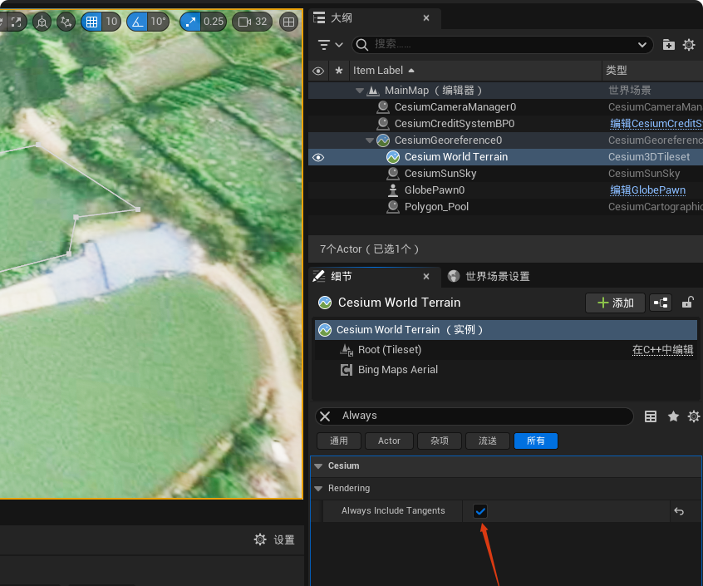This screenshot has width=703, height=586.
Task: Toggle visibility of Cesium World Terrain
Action: (x=318, y=157)
